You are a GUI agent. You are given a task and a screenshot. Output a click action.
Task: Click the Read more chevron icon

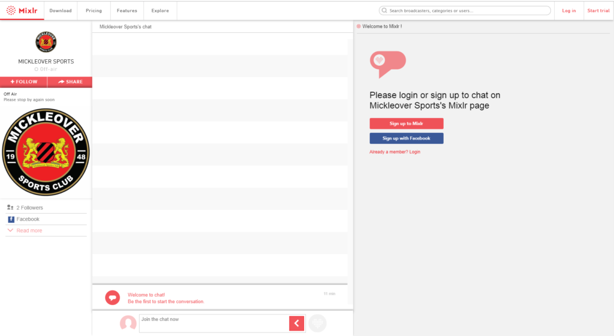[11, 230]
